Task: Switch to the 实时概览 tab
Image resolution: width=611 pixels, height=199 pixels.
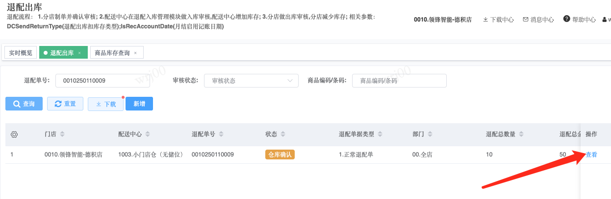Action: click(x=21, y=53)
